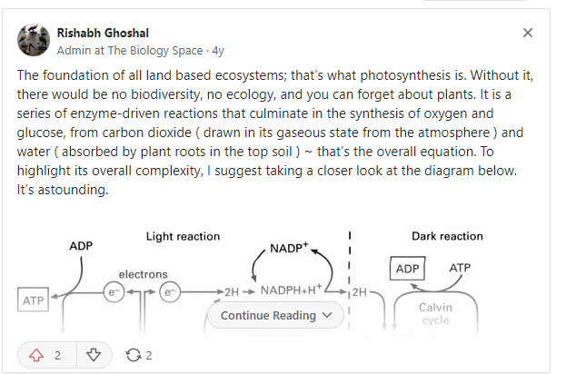
Task: Click the NADP+ label in the diagram
Action: (x=291, y=247)
